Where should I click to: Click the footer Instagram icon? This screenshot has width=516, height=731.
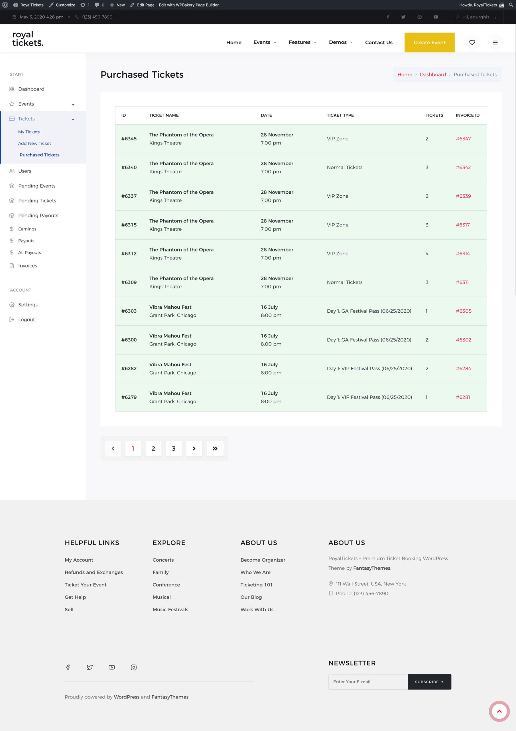(x=133, y=667)
